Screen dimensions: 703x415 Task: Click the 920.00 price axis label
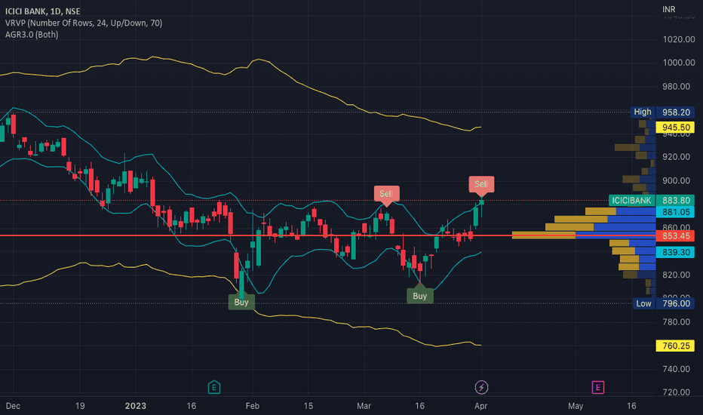click(x=676, y=157)
